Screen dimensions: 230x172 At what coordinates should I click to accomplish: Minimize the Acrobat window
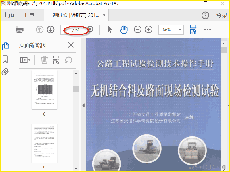(x=189, y=3)
